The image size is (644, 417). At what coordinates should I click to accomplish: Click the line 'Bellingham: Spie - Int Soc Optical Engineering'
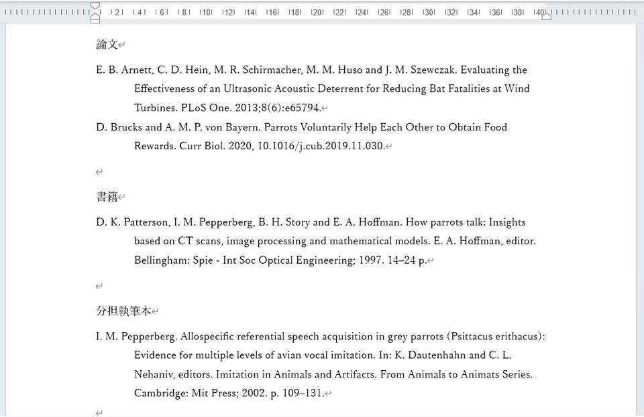click(x=280, y=260)
